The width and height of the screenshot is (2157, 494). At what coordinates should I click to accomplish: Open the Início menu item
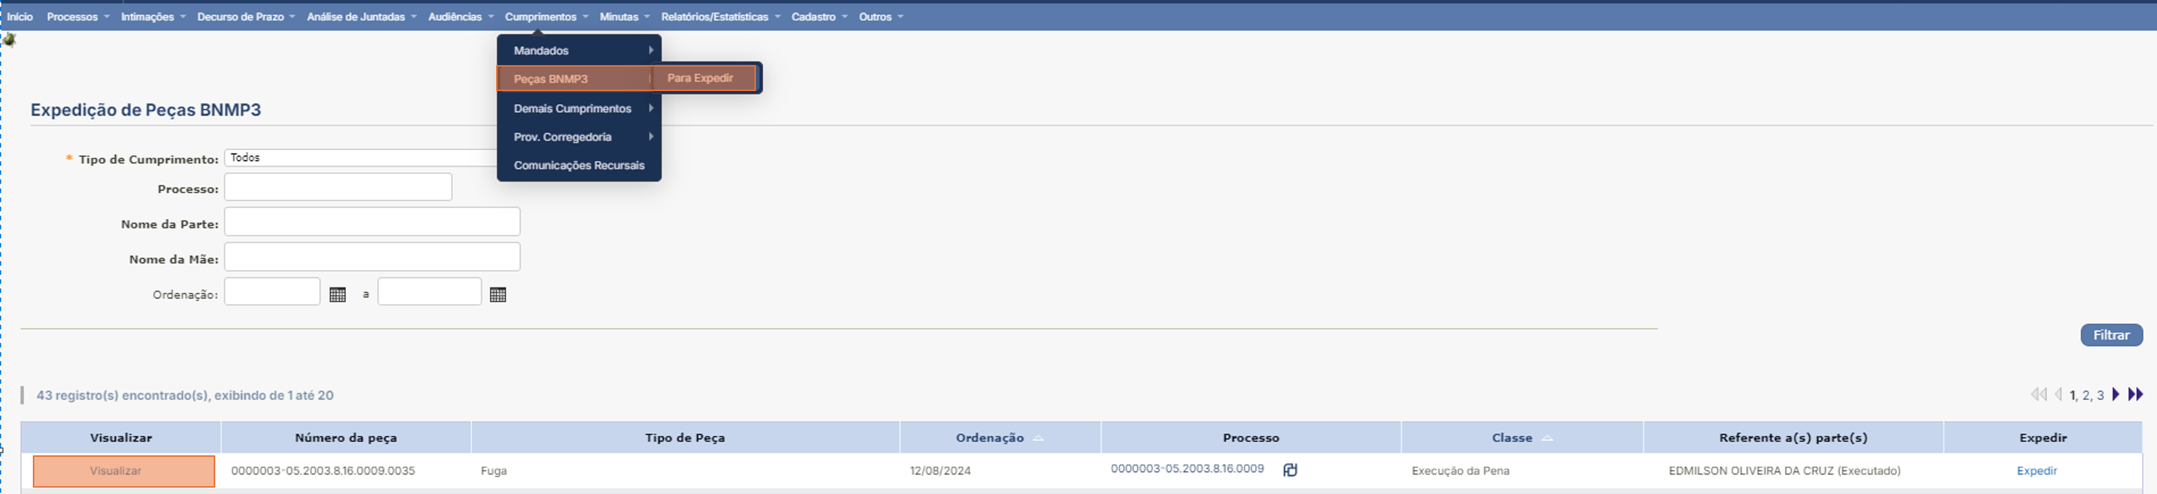20,17
